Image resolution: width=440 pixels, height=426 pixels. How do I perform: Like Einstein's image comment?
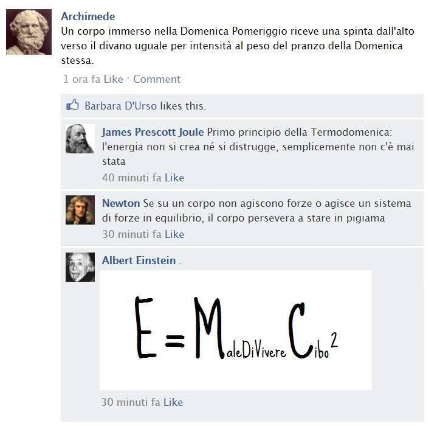click(173, 402)
